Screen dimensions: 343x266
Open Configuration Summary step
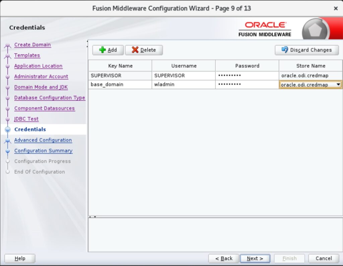(43, 151)
